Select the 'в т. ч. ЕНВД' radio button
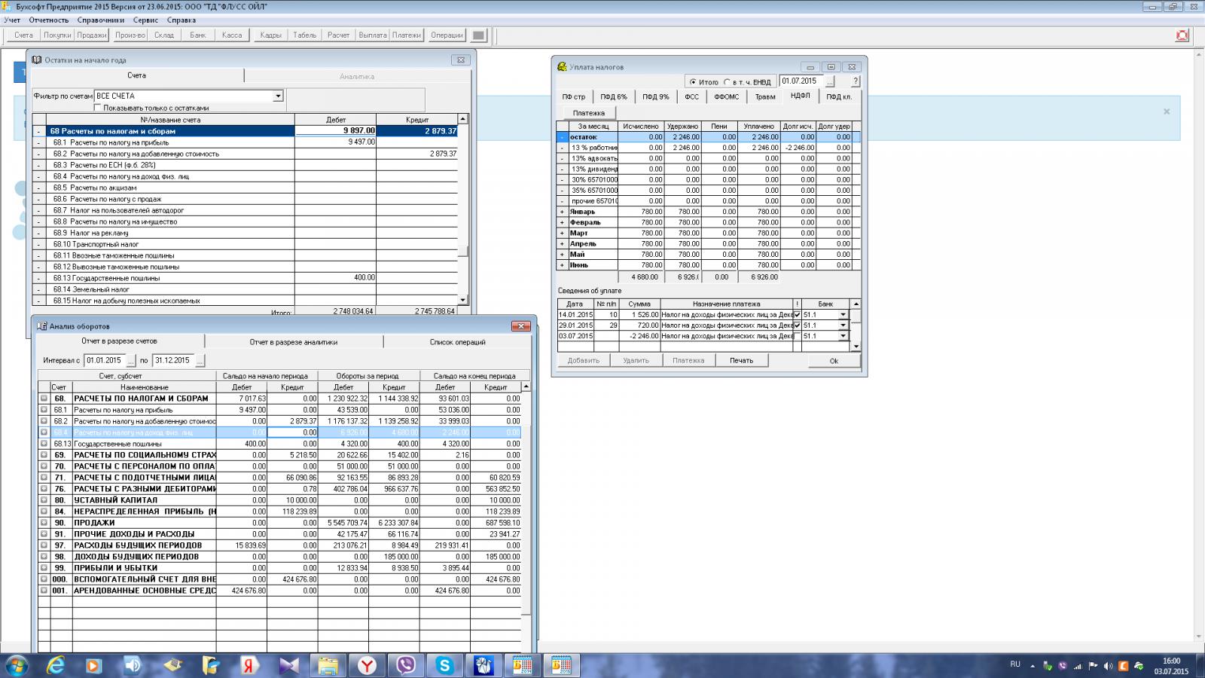The height and width of the screenshot is (678, 1205). click(x=727, y=82)
